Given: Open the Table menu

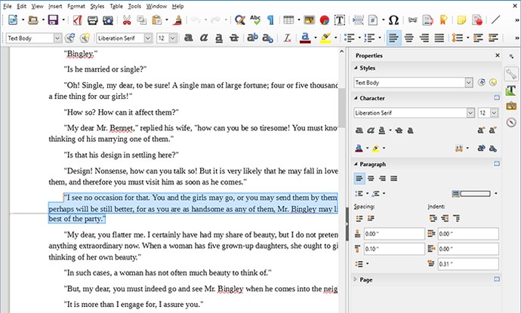Looking at the screenshot, I should tap(116, 6).
